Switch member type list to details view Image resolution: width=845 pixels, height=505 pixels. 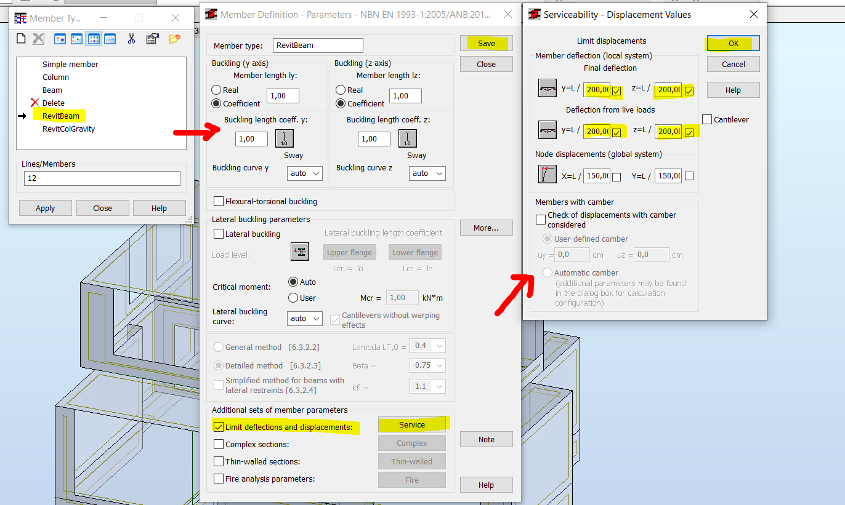pyautogui.click(x=110, y=38)
